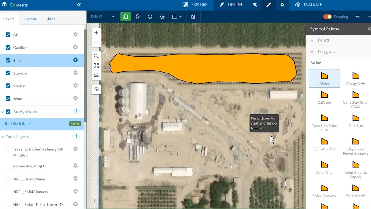Uncheck the Station layer checkbox
The width and height of the screenshot is (371, 209).
pyautogui.click(x=8, y=86)
